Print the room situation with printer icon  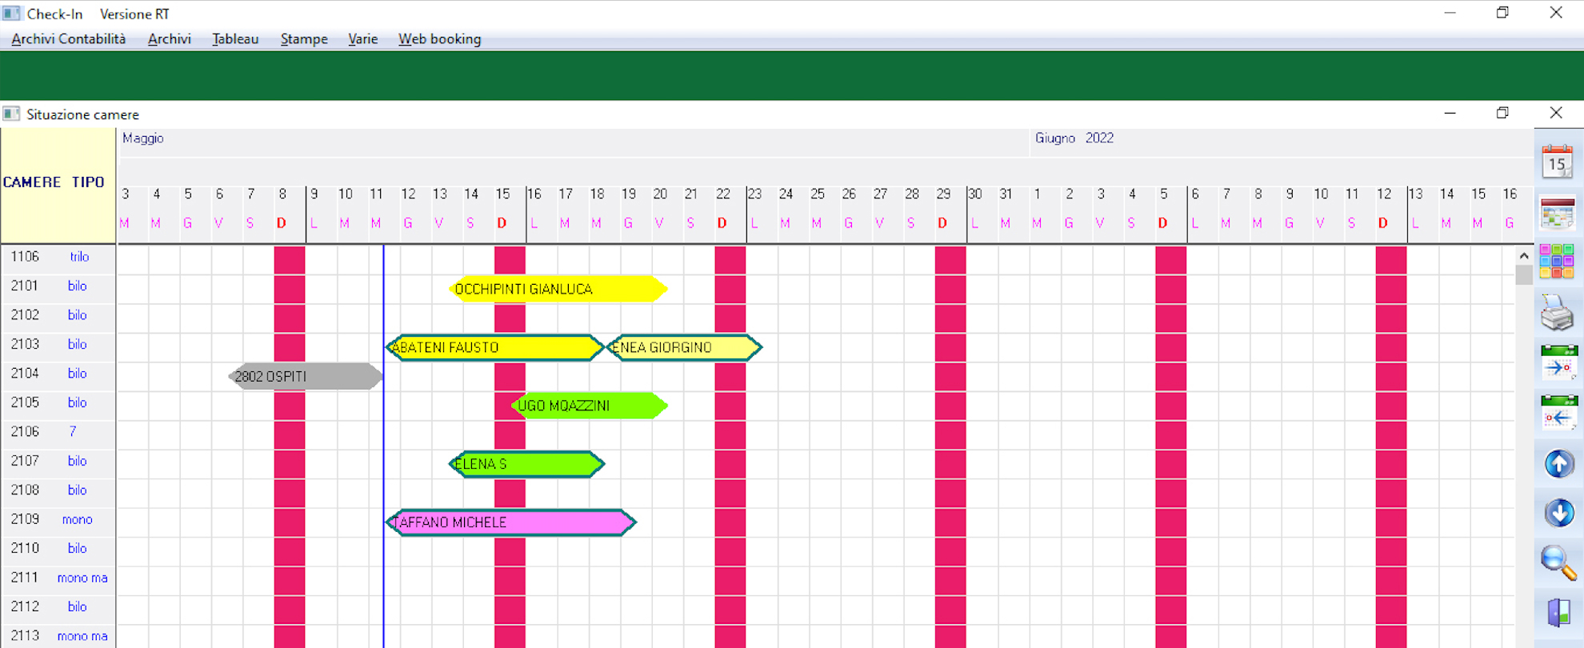click(1557, 313)
